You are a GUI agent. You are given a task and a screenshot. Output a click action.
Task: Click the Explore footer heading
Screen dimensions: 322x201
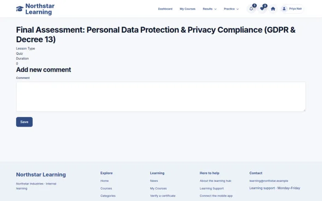106,173
